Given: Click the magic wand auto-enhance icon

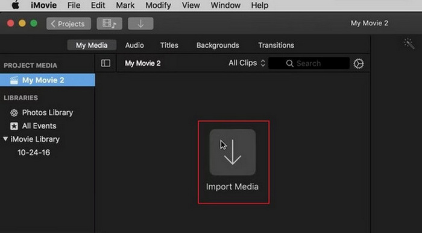Looking at the screenshot, I should (409, 44).
